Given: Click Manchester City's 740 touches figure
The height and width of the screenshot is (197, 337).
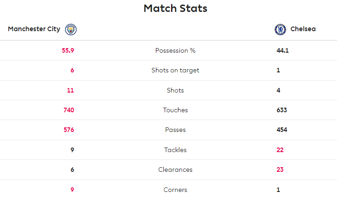Looking at the screenshot, I should coord(69,110).
